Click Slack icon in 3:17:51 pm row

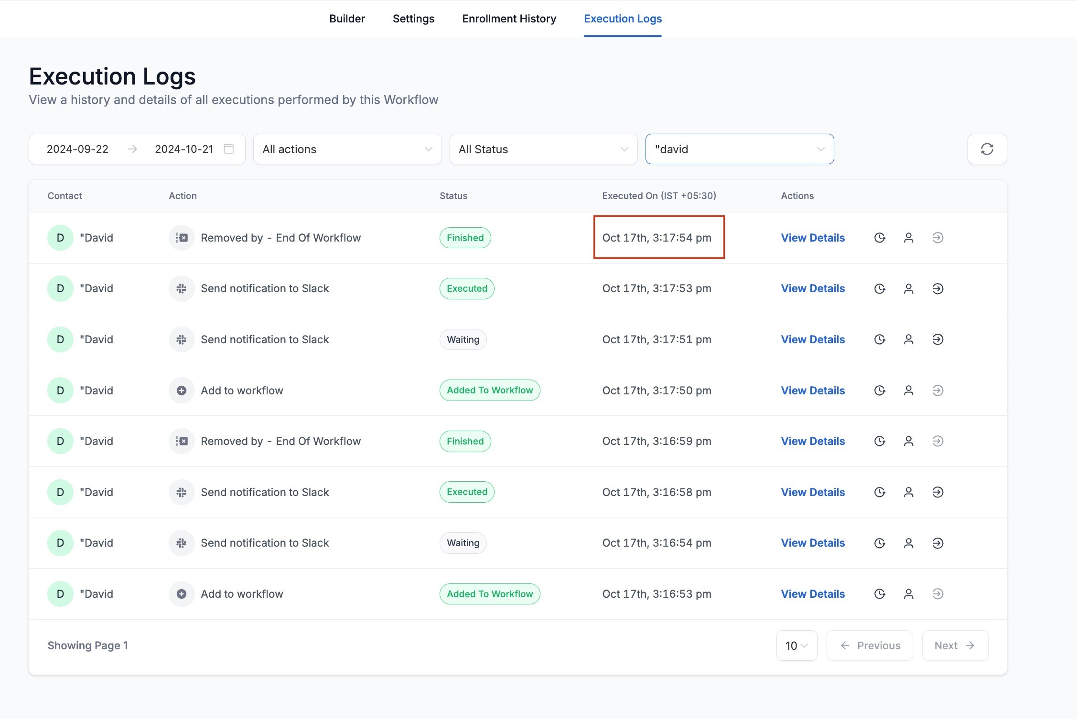point(182,339)
